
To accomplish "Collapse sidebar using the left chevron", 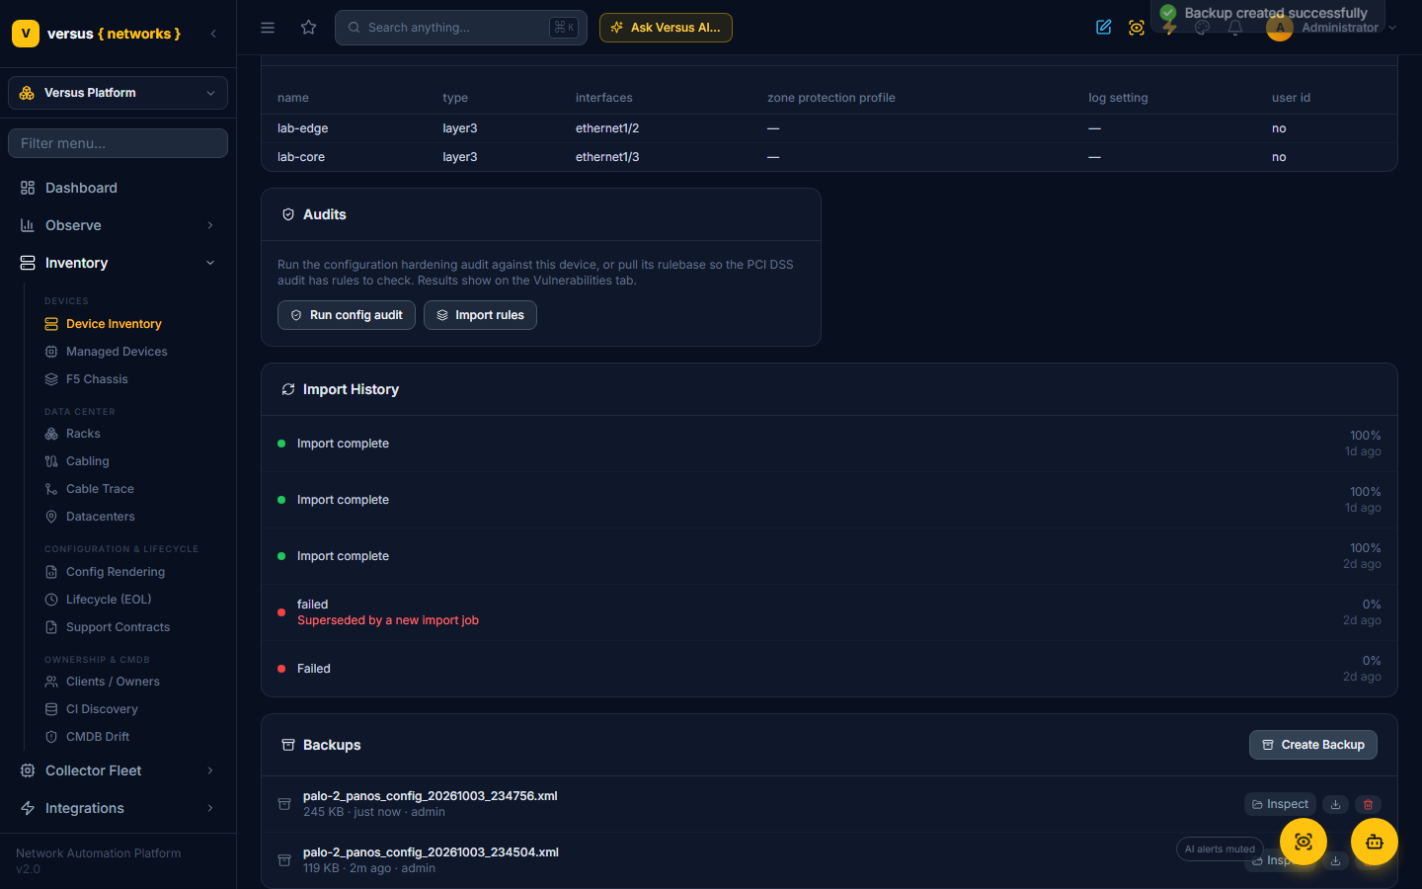I will (x=213, y=34).
